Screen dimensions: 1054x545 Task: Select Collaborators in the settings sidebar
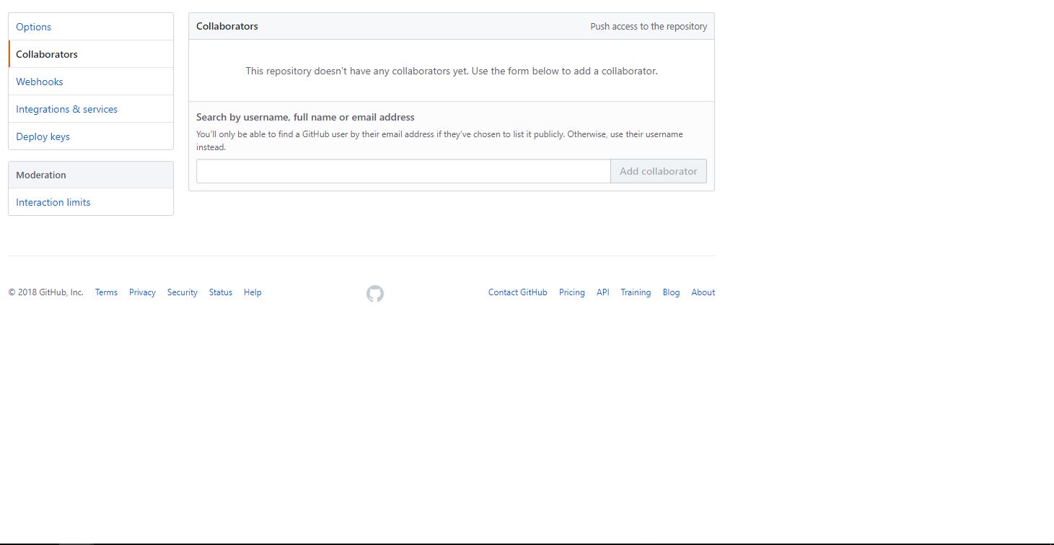tap(47, 54)
